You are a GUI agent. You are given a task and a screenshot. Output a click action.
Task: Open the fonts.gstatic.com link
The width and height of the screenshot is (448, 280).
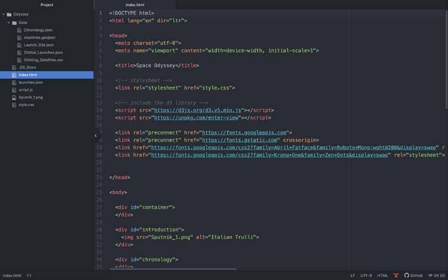pos(240,140)
